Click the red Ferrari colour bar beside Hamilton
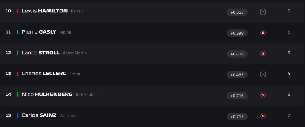 click(x=18, y=11)
